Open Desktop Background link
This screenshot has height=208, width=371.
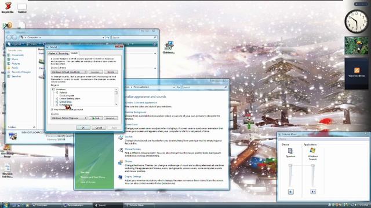coord(136,112)
